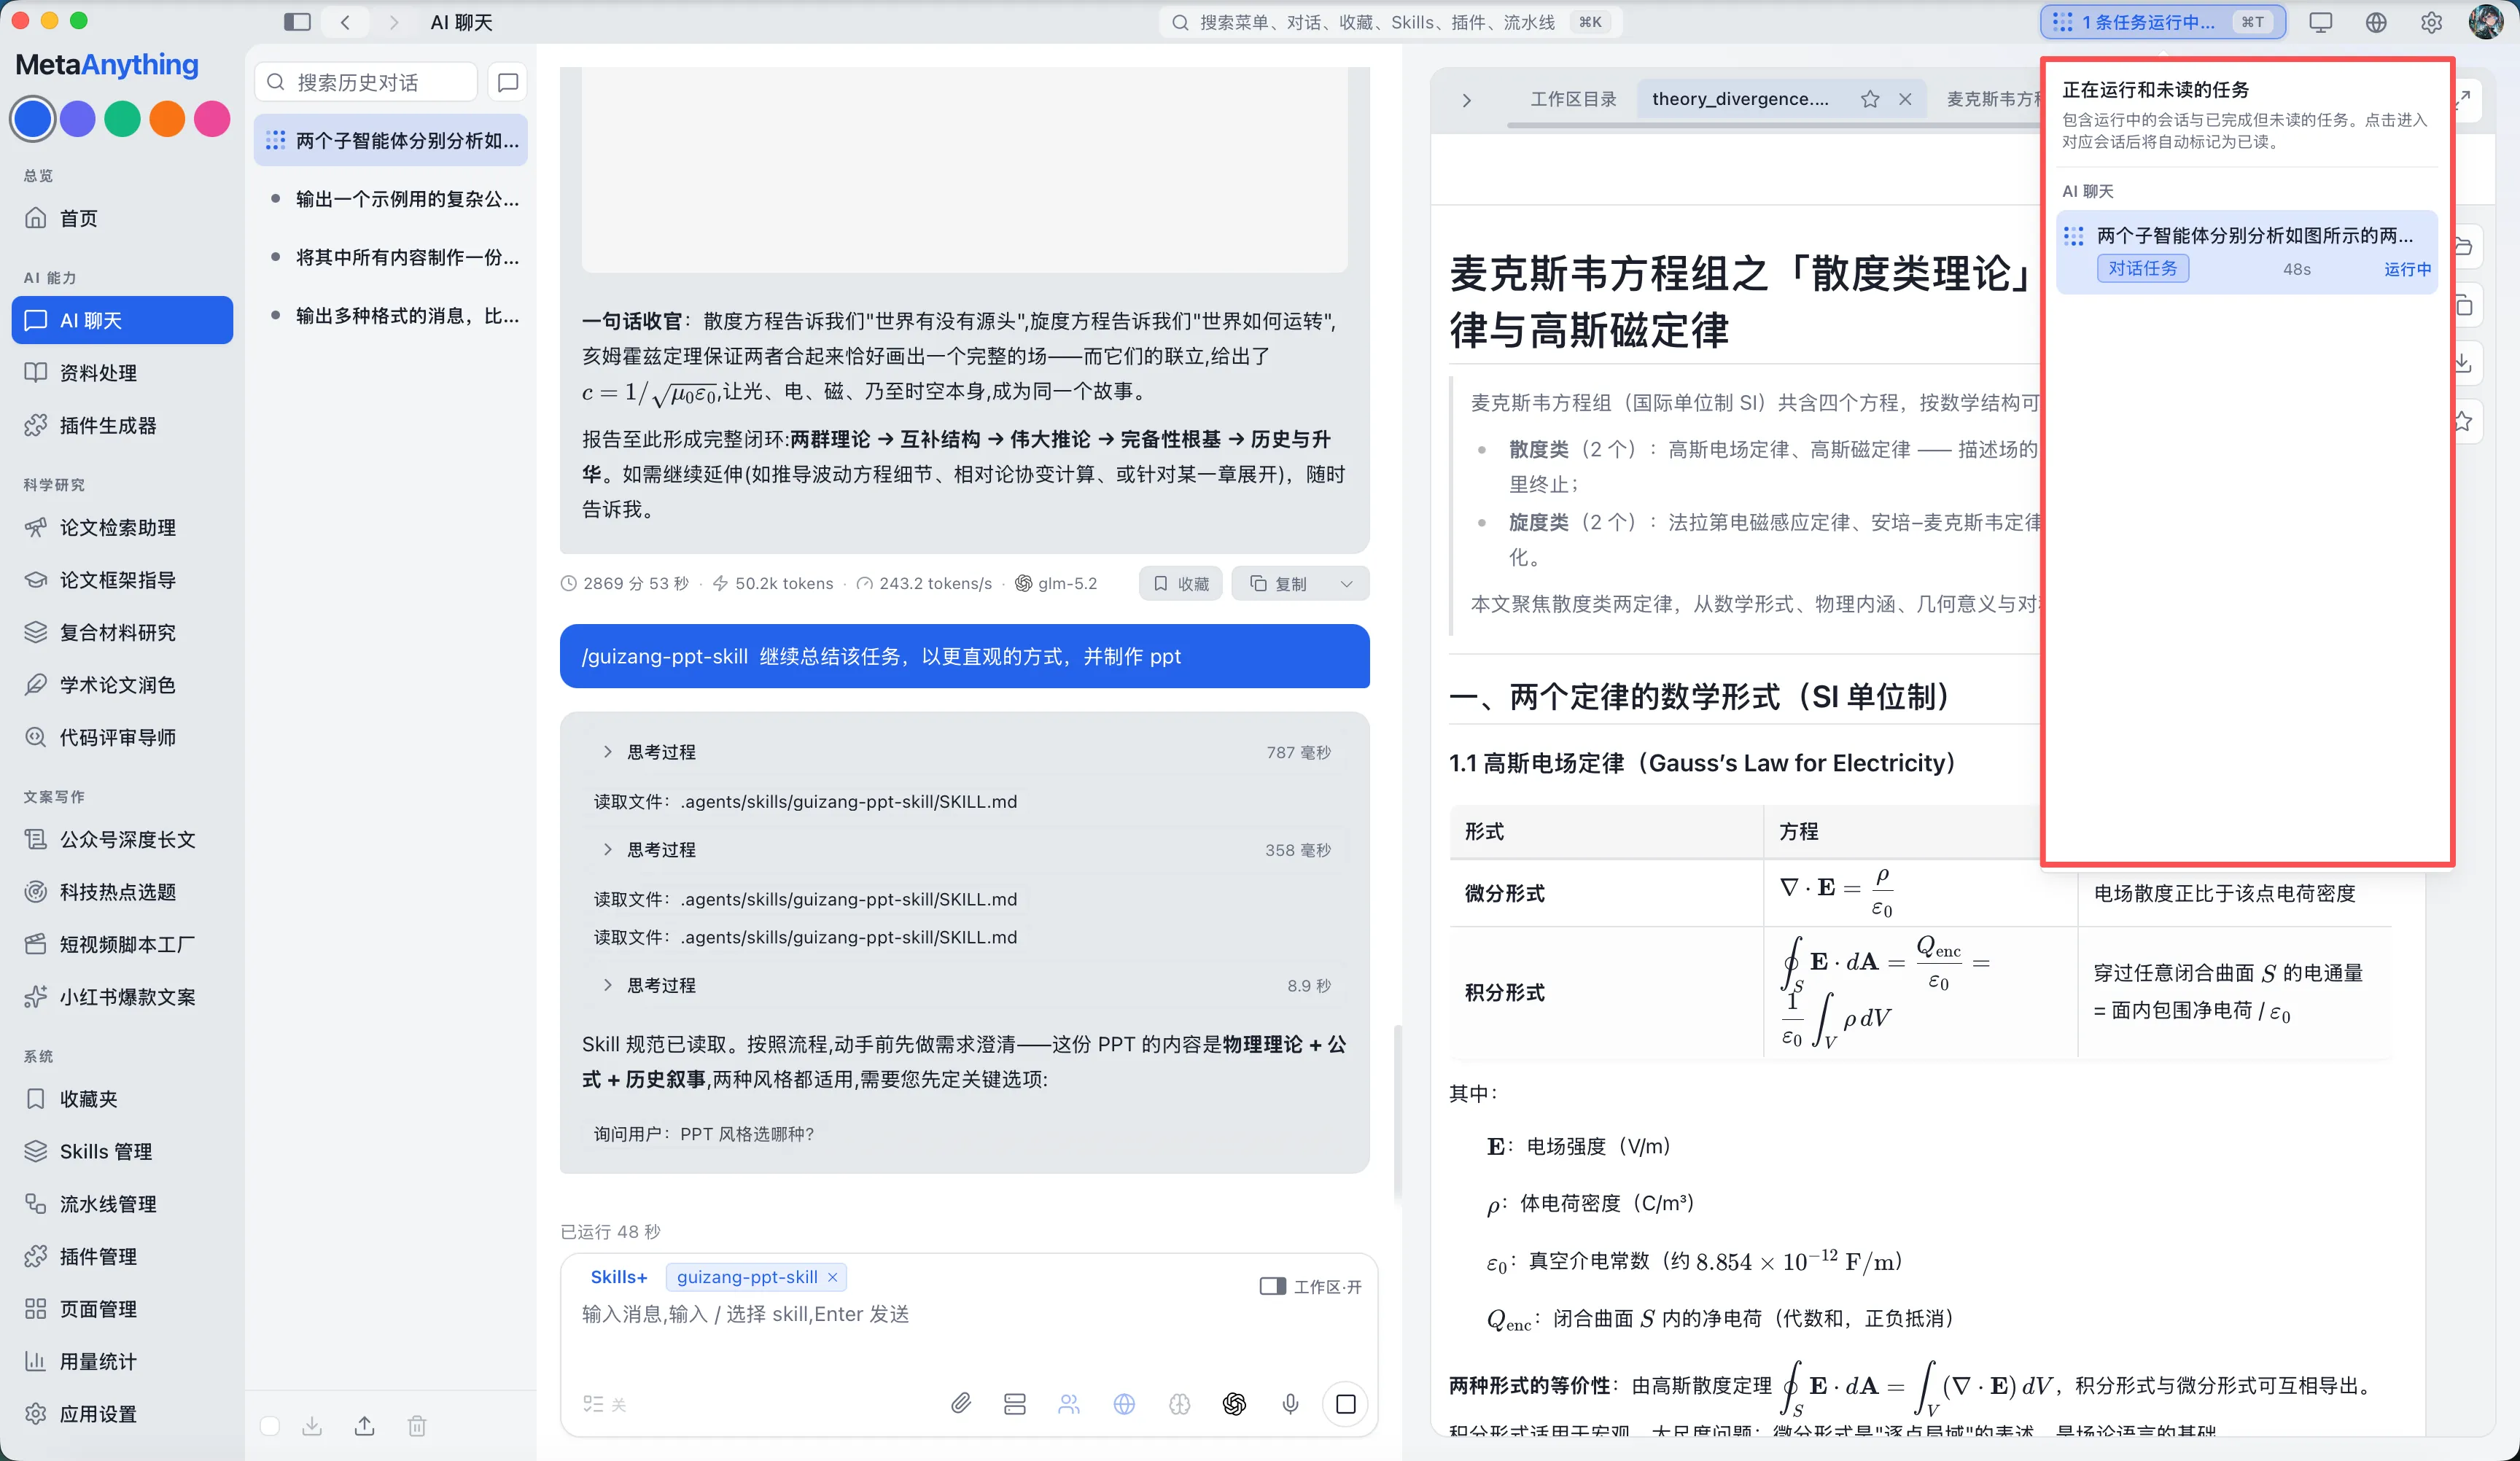Viewport: 2520px width, 1461px height.
Task: Click the user avatar
Action: pyautogui.click(x=2486, y=22)
